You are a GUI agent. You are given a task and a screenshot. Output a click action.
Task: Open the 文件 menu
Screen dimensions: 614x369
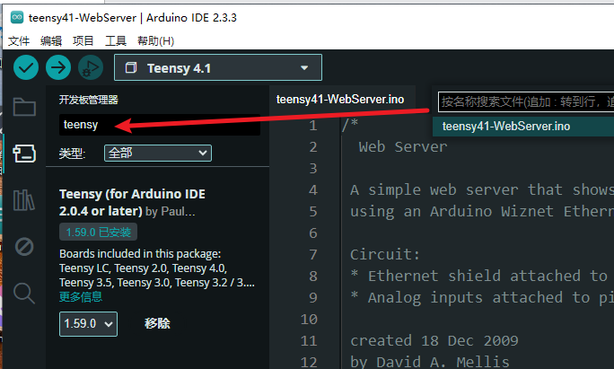(19, 40)
